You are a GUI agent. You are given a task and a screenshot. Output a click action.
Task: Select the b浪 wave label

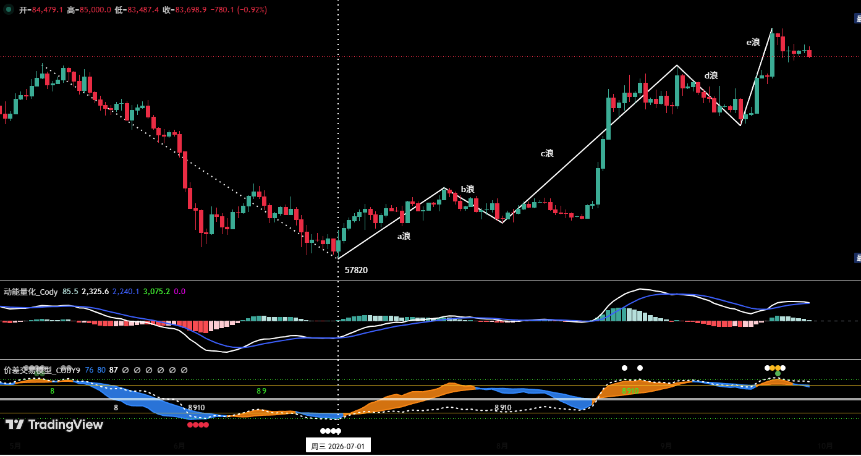(467, 189)
